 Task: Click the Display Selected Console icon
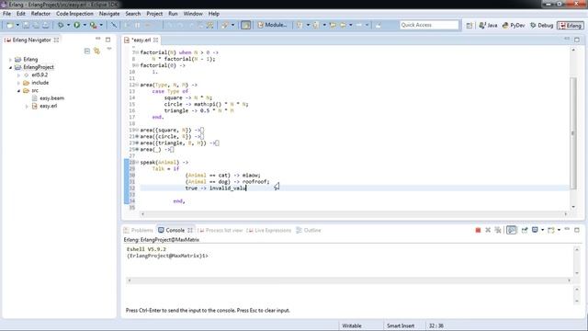(x=535, y=230)
